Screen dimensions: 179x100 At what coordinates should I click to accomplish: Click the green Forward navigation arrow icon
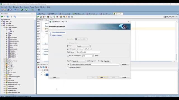[26, 10]
